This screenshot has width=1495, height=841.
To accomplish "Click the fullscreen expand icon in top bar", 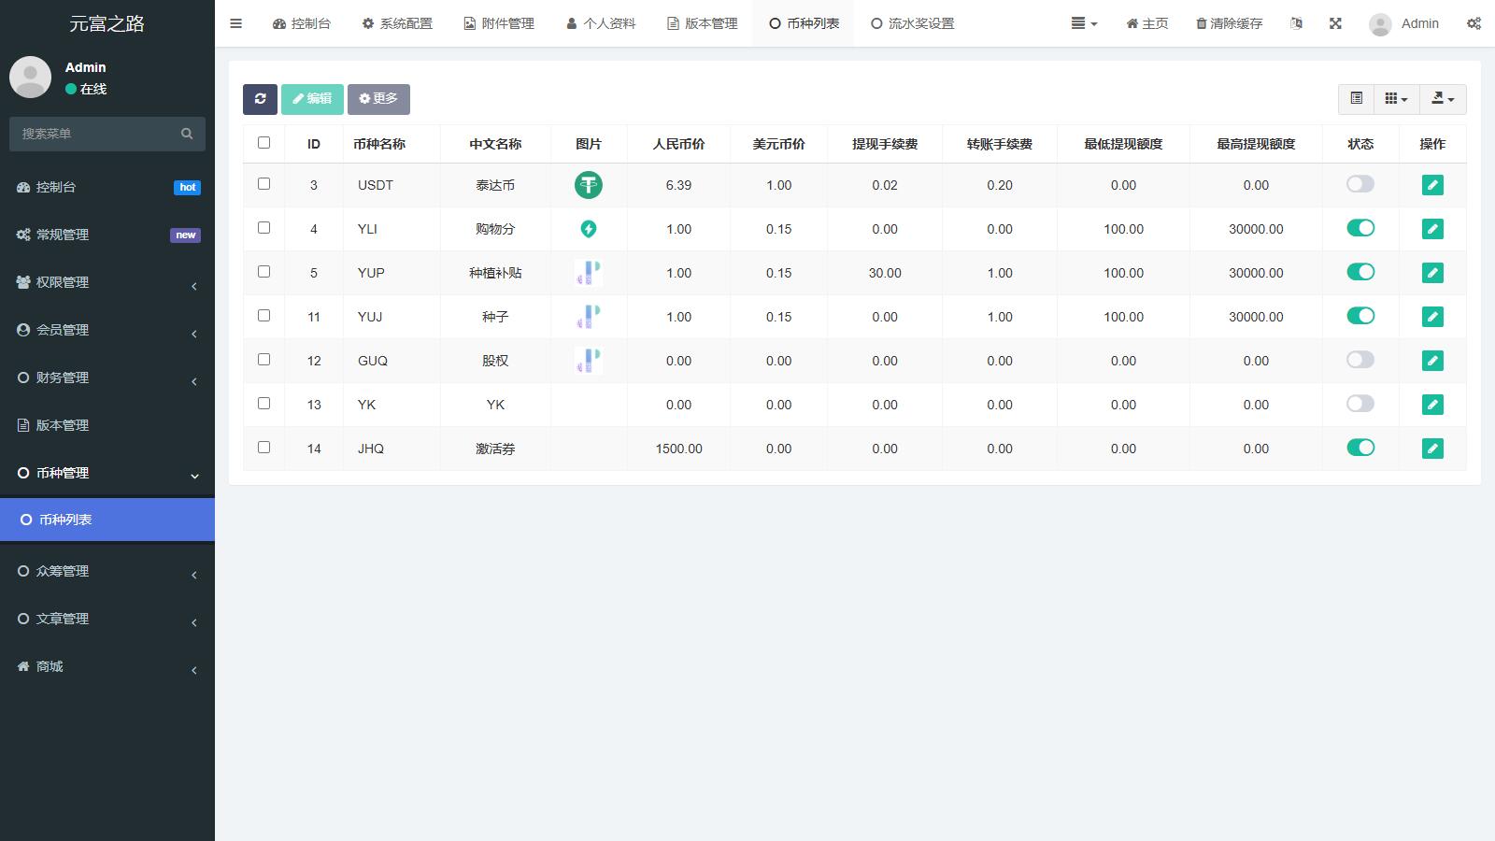I will 1336,23.
